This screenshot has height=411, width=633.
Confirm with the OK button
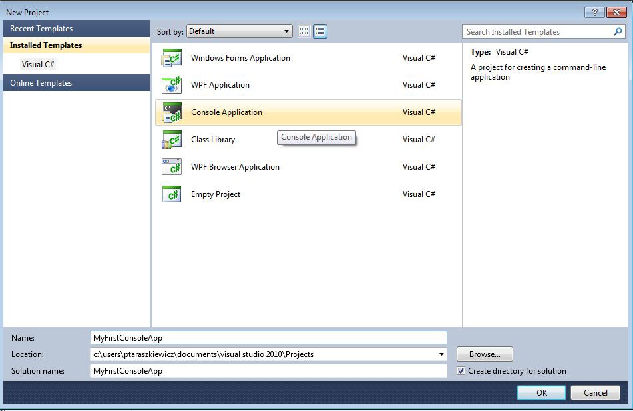541,393
